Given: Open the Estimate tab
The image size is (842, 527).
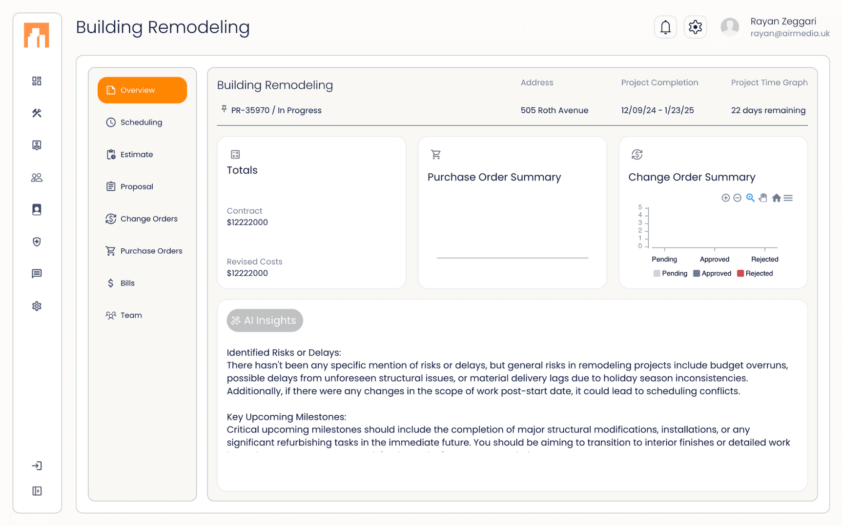Looking at the screenshot, I should pos(142,155).
